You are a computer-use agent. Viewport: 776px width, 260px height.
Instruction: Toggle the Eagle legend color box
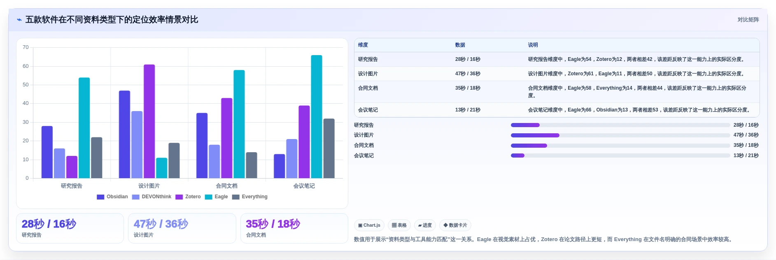pos(208,197)
